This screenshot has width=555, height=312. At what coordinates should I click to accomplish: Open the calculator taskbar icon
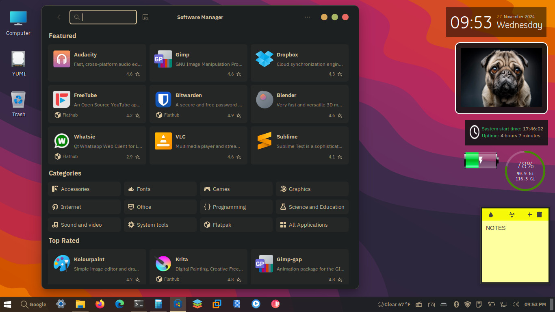[158, 304]
